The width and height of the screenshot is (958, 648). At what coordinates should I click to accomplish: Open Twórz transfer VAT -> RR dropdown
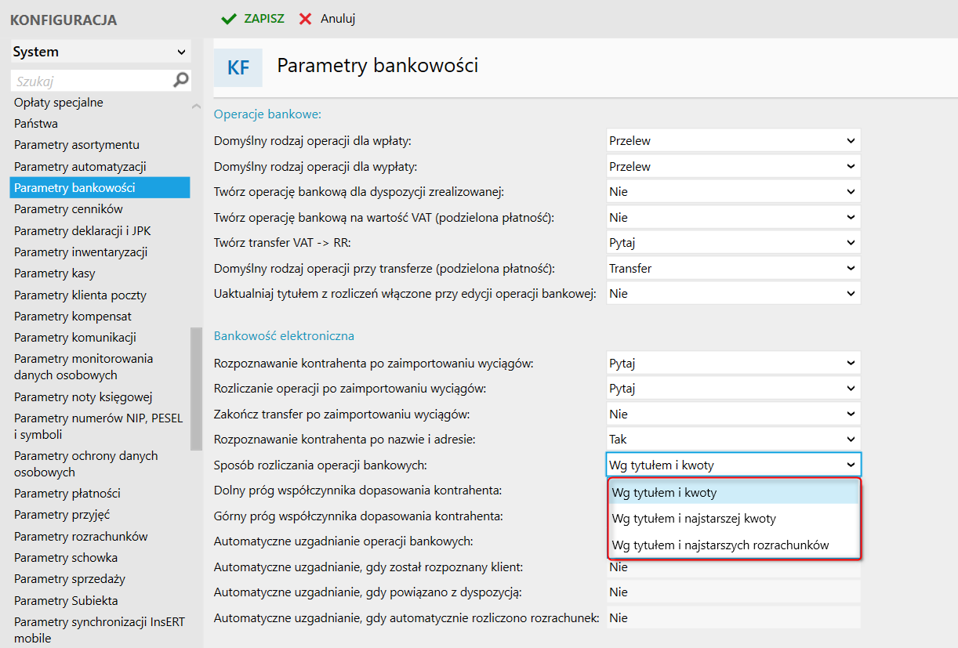coord(733,243)
